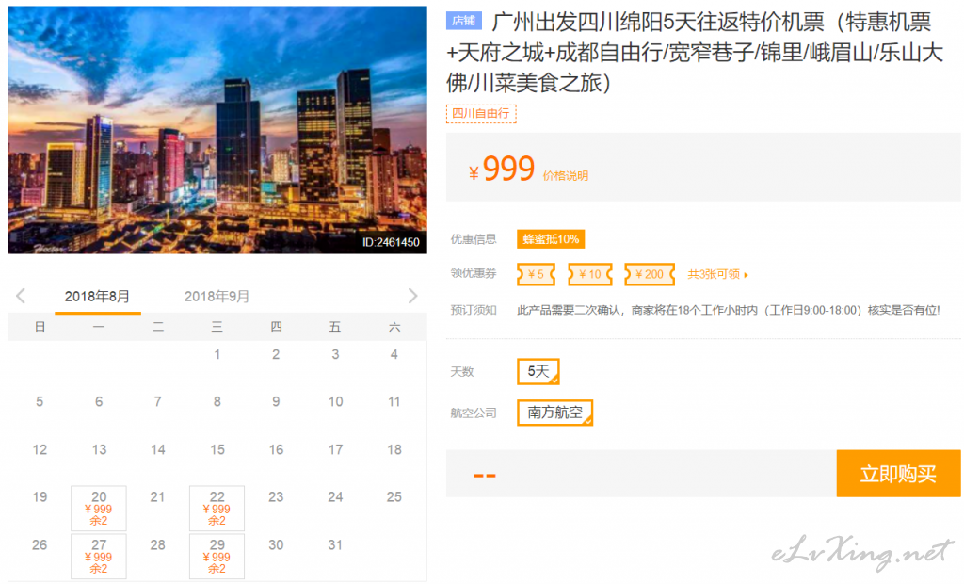This screenshot has height=584, width=964.
Task: Click date 1 in August calendar
Action: click(x=217, y=354)
